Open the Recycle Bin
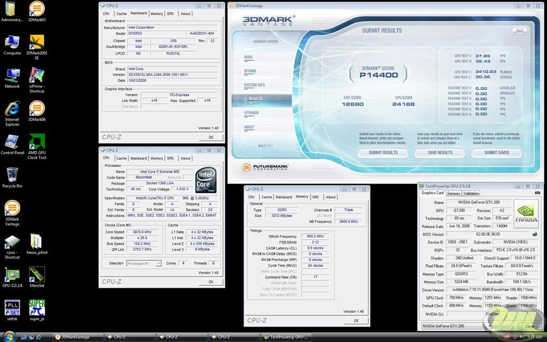Screen dimensions: 547x342 coord(12,177)
